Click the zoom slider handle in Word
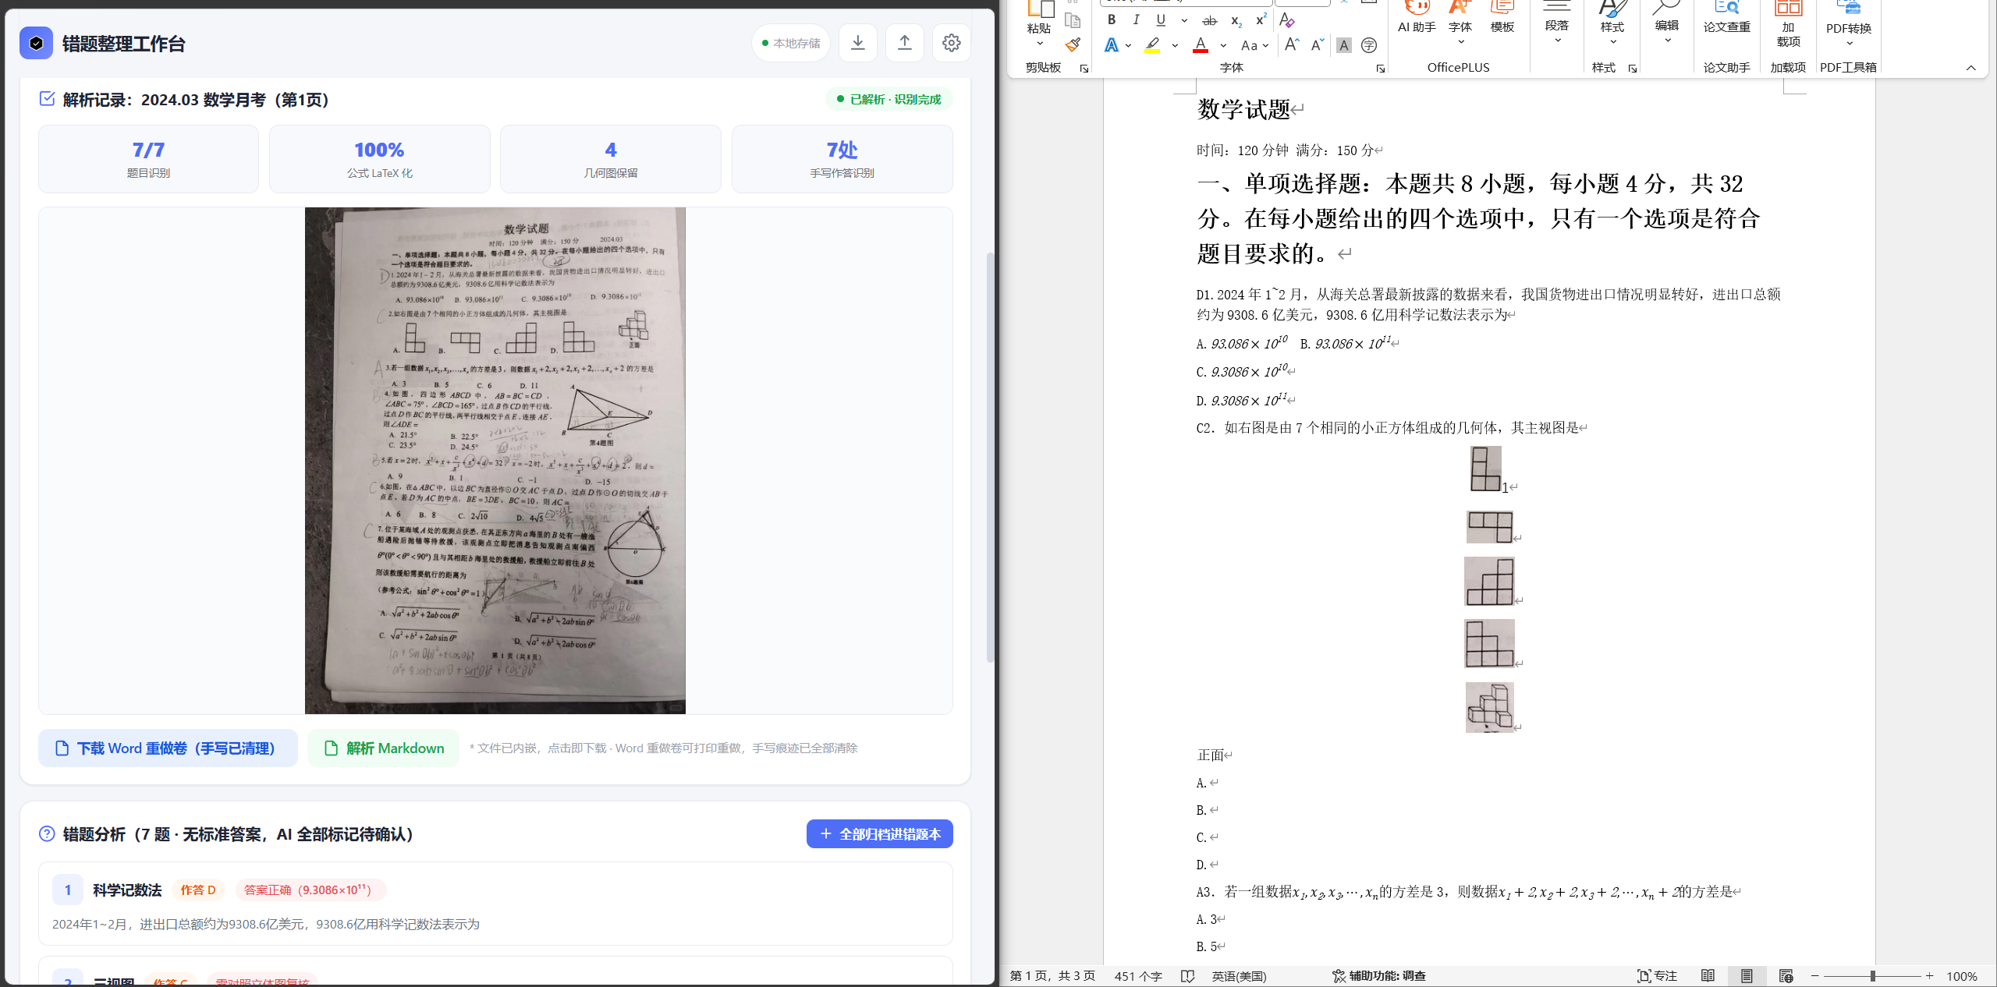 (1873, 976)
